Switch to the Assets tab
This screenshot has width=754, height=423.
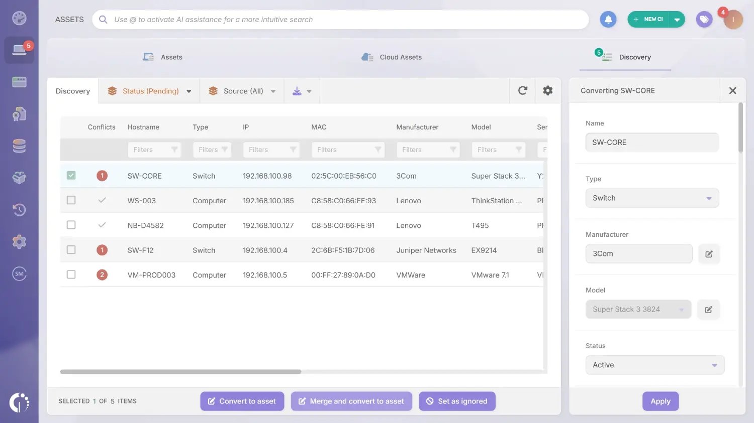point(163,57)
